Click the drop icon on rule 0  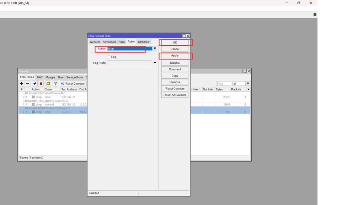pyautogui.click(x=33, y=97)
